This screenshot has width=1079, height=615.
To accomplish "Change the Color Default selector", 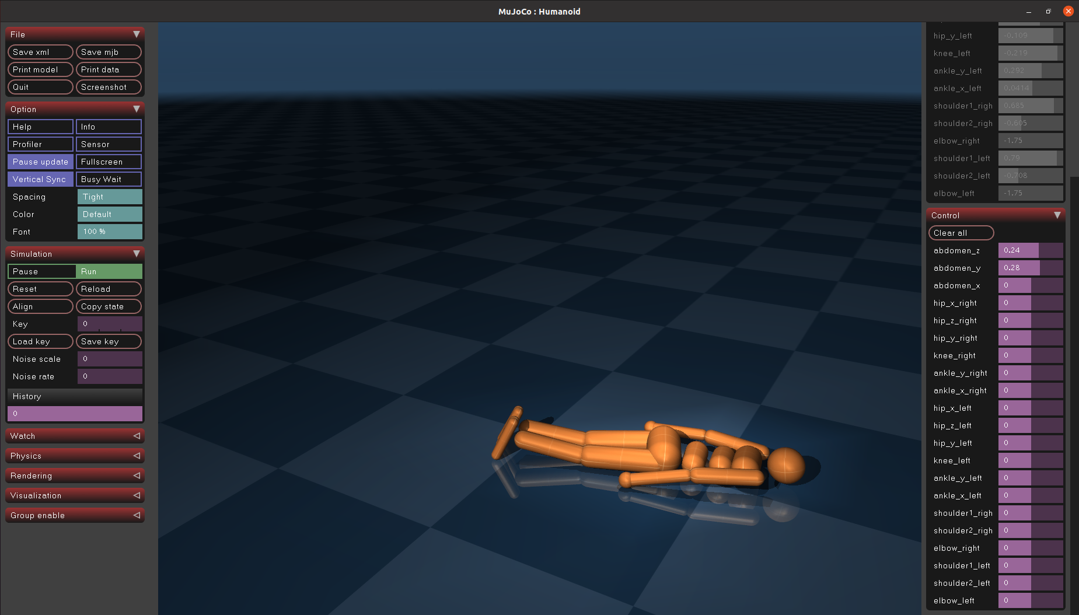I will coord(110,214).
